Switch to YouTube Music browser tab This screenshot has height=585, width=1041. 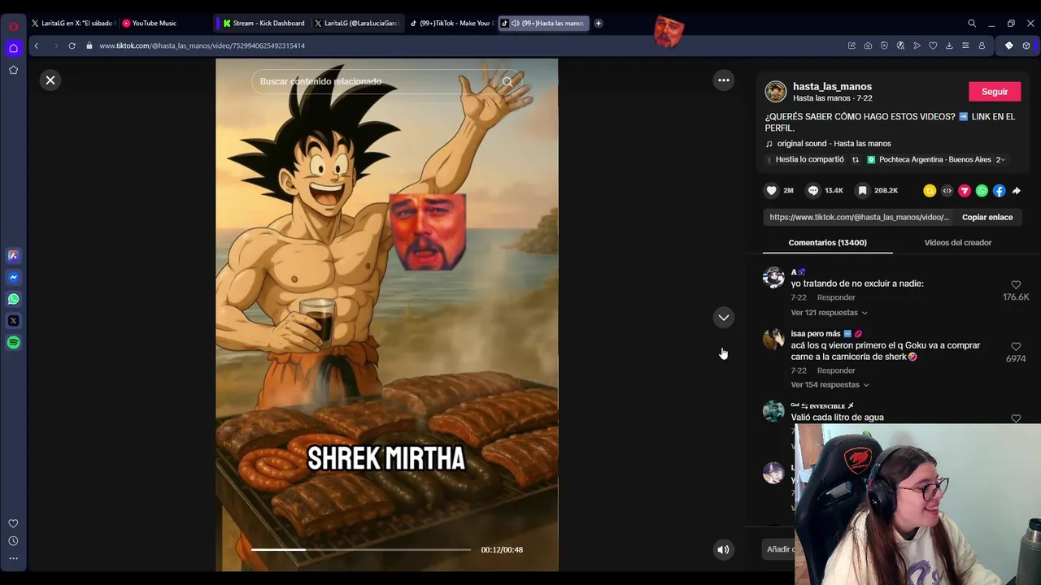pos(155,23)
